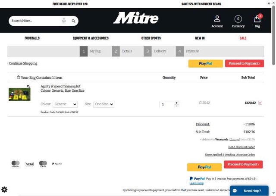This screenshot has width=276, height=196.
Task: Click the Visa payment logo
Action: pos(29,164)
